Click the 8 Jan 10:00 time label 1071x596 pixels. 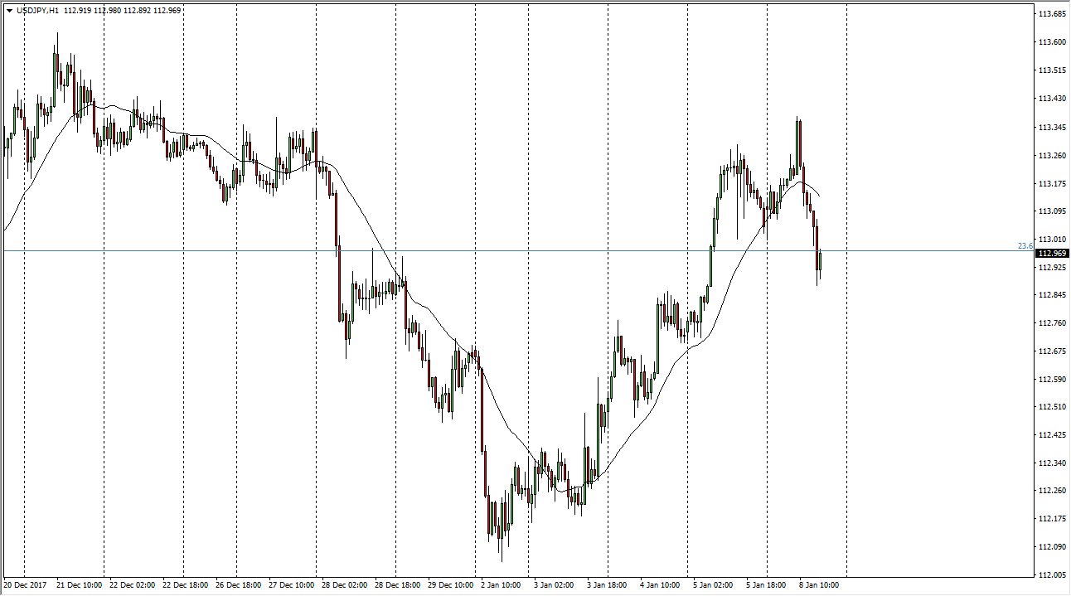(822, 585)
